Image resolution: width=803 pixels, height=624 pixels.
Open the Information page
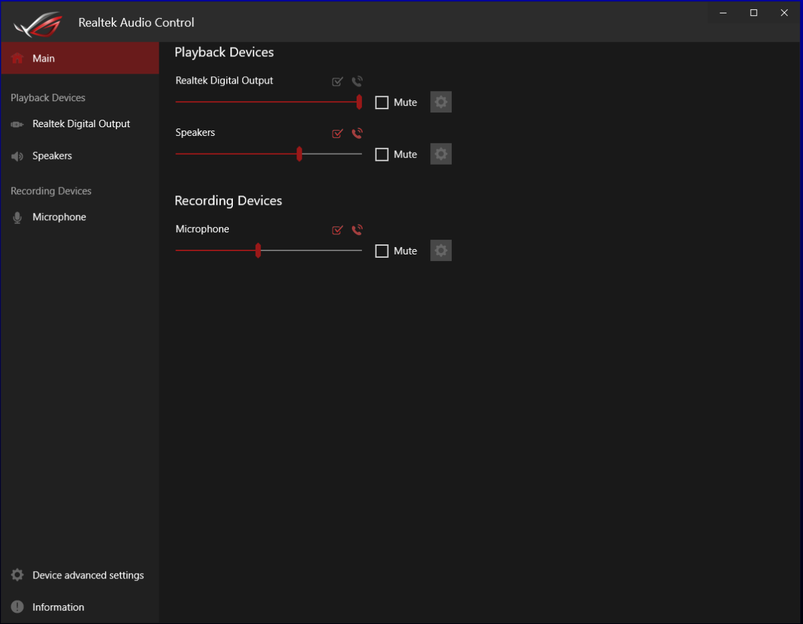(x=58, y=607)
